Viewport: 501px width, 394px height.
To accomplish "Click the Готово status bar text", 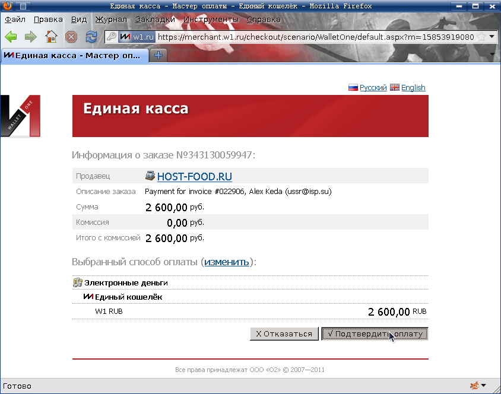I will point(17,386).
